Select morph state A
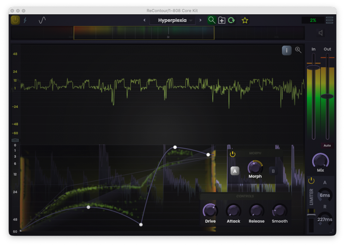The height and width of the screenshot is (246, 345). (x=235, y=171)
